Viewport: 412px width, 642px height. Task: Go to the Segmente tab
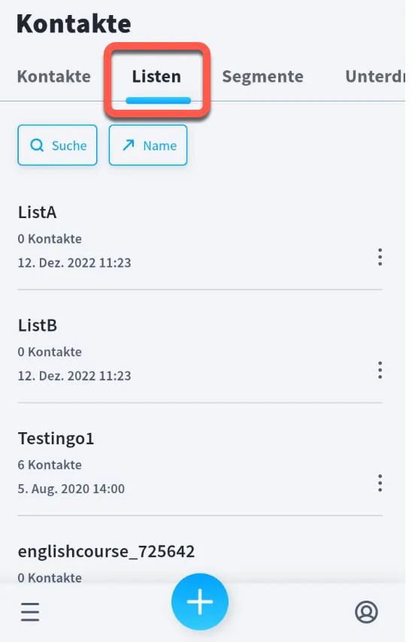(x=262, y=77)
